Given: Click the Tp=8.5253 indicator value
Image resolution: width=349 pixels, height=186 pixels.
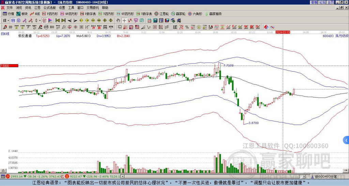Looking at the screenshot, I should pos(43,36).
